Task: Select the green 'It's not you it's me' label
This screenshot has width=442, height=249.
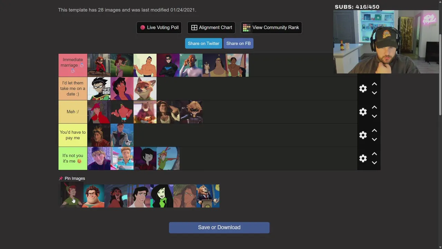Action: (73, 158)
